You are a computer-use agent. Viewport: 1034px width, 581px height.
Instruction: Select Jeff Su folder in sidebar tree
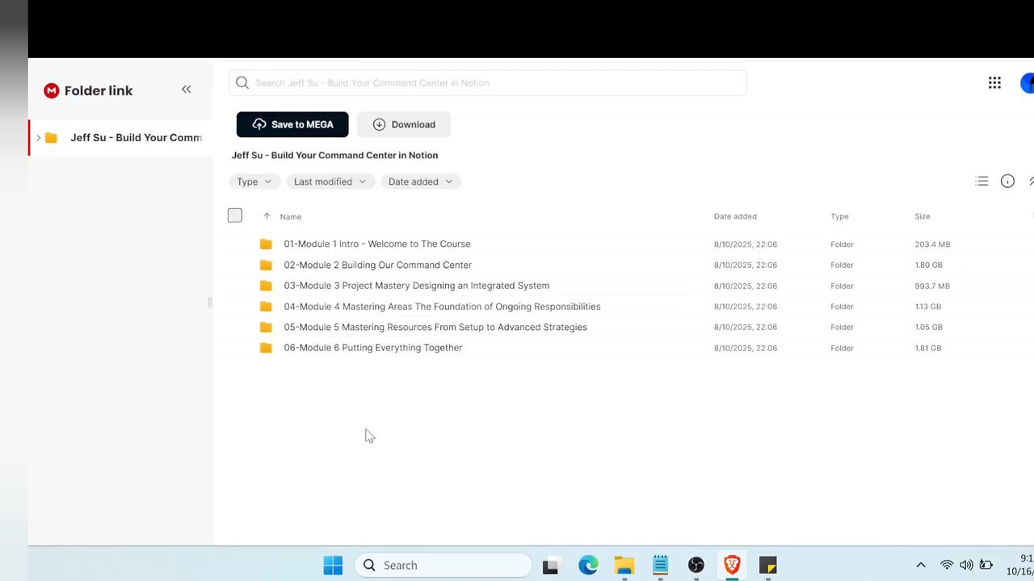pyautogui.click(x=121, y=138)
